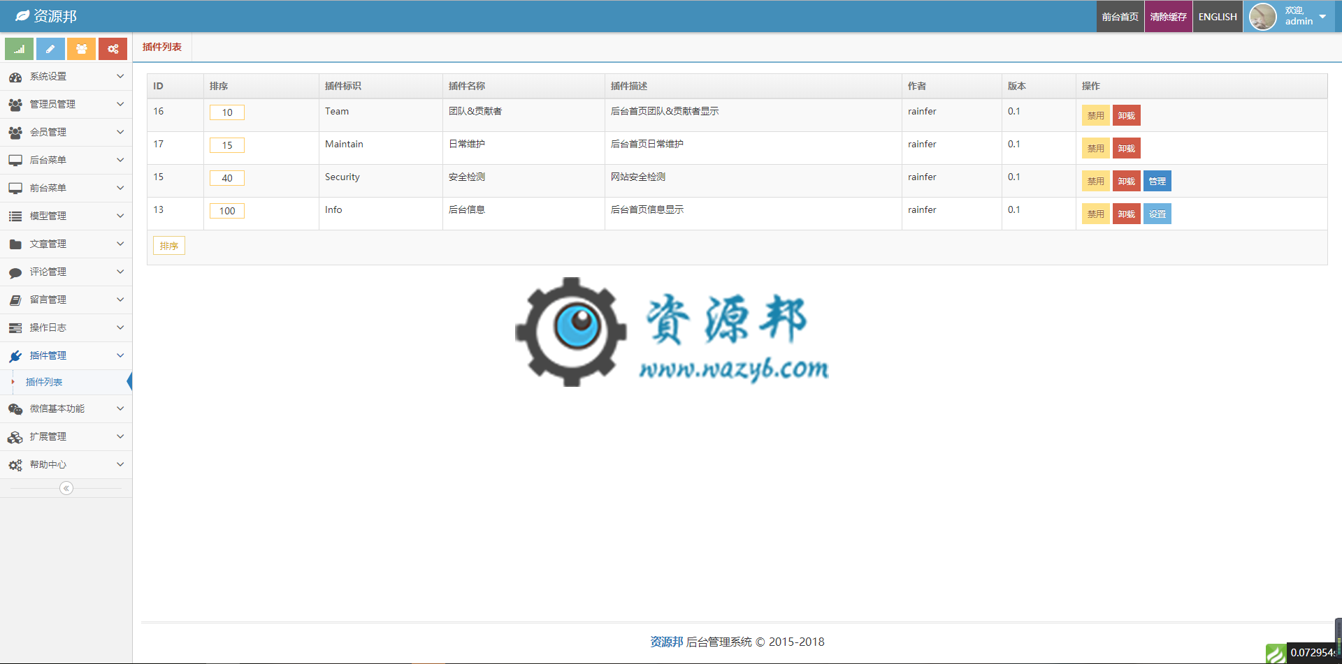The image size is (1342, 664).
Task: Uninstall the Info plugin with 卸载
Action: click(1126, 214)
